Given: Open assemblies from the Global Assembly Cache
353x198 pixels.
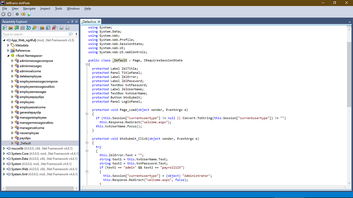Looking at the screenshot, I should 17,28.
